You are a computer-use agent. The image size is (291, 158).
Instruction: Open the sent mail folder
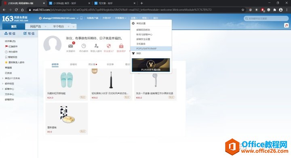click(x=8, y=73)
